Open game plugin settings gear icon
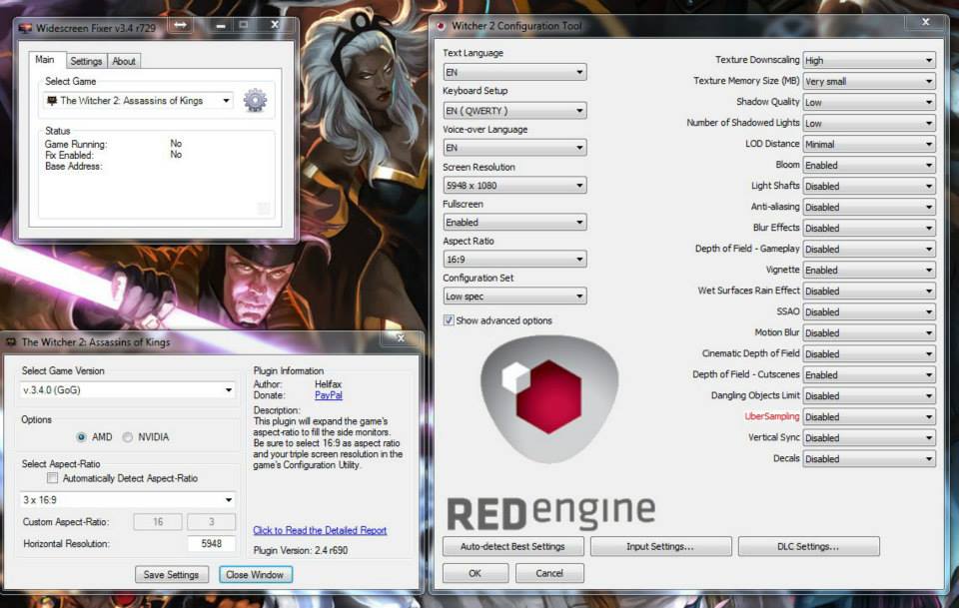This screenshot has width=959, height=608. coord(255,100)
